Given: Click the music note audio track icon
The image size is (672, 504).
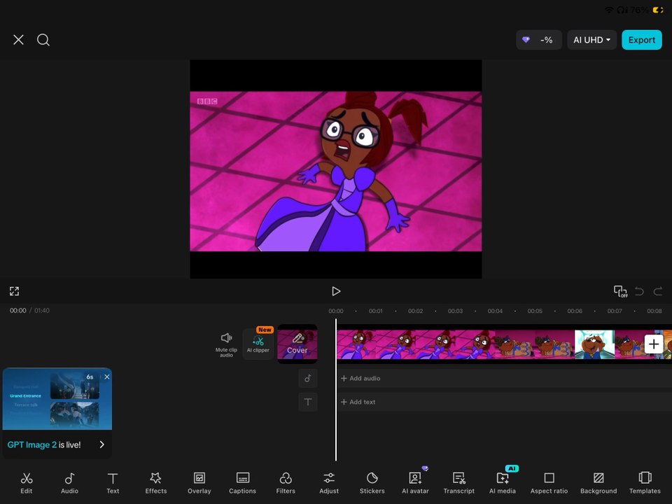Looking at the screenshot, I should click(x=308, y=379).
